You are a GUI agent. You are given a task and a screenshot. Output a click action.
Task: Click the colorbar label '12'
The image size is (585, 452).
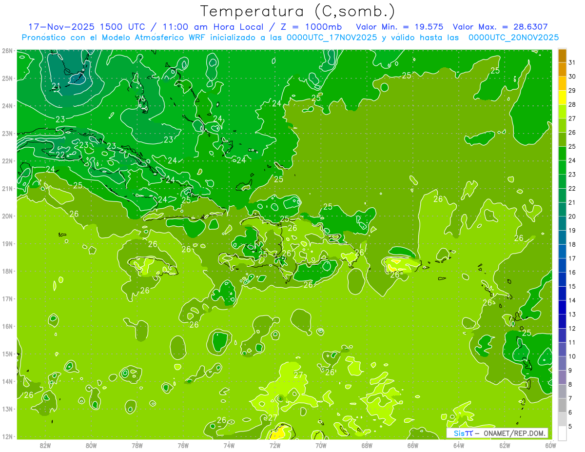click(x=572, y=328)
